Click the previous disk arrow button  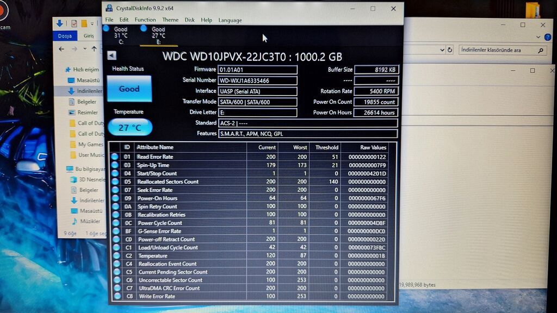click(112, 55)
